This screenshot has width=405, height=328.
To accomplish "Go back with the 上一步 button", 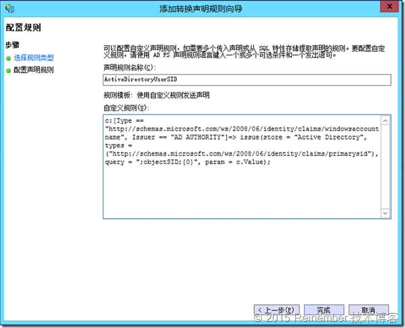I will coord(276,310).
